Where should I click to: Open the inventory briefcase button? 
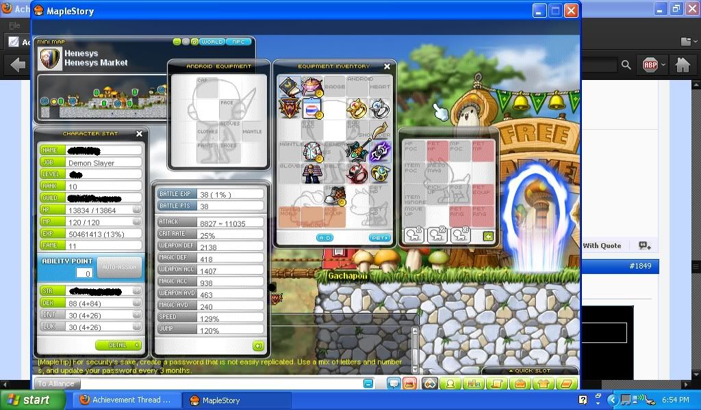tap(520, 383)
